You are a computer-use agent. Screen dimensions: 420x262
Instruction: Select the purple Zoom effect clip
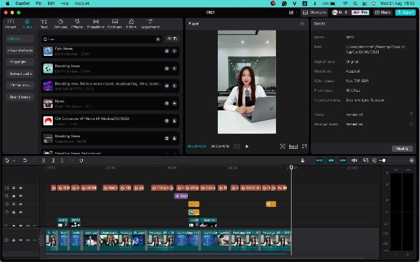[x=181, y=196]
